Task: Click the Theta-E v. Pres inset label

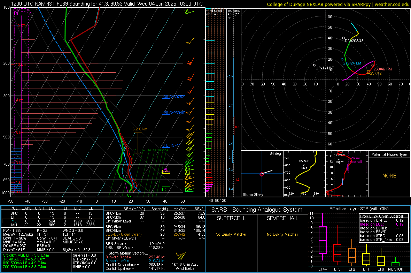Action: point(304,164)
